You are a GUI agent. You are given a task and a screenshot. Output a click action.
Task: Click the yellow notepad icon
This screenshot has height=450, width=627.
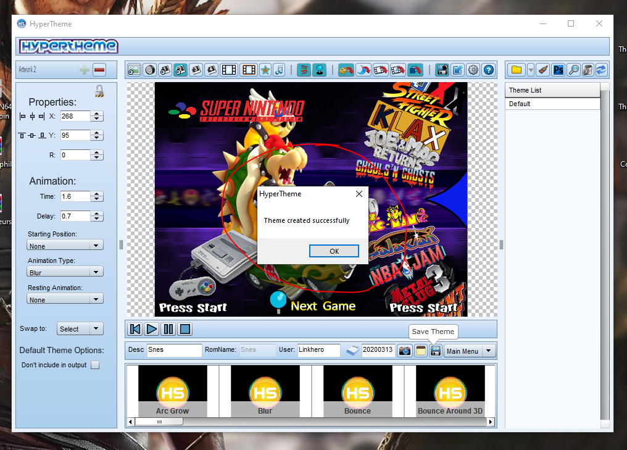420,351
